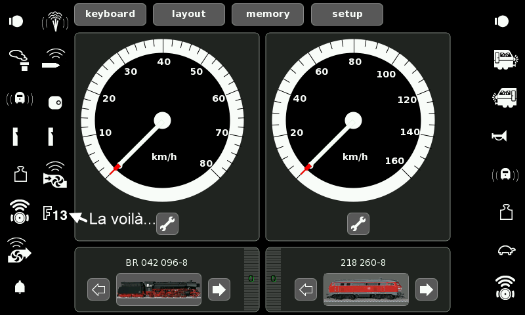This screenshot has width=525, height=315.
Task: Set BR 042 096-8 direction to forward arrow
Action: [219, 289]
